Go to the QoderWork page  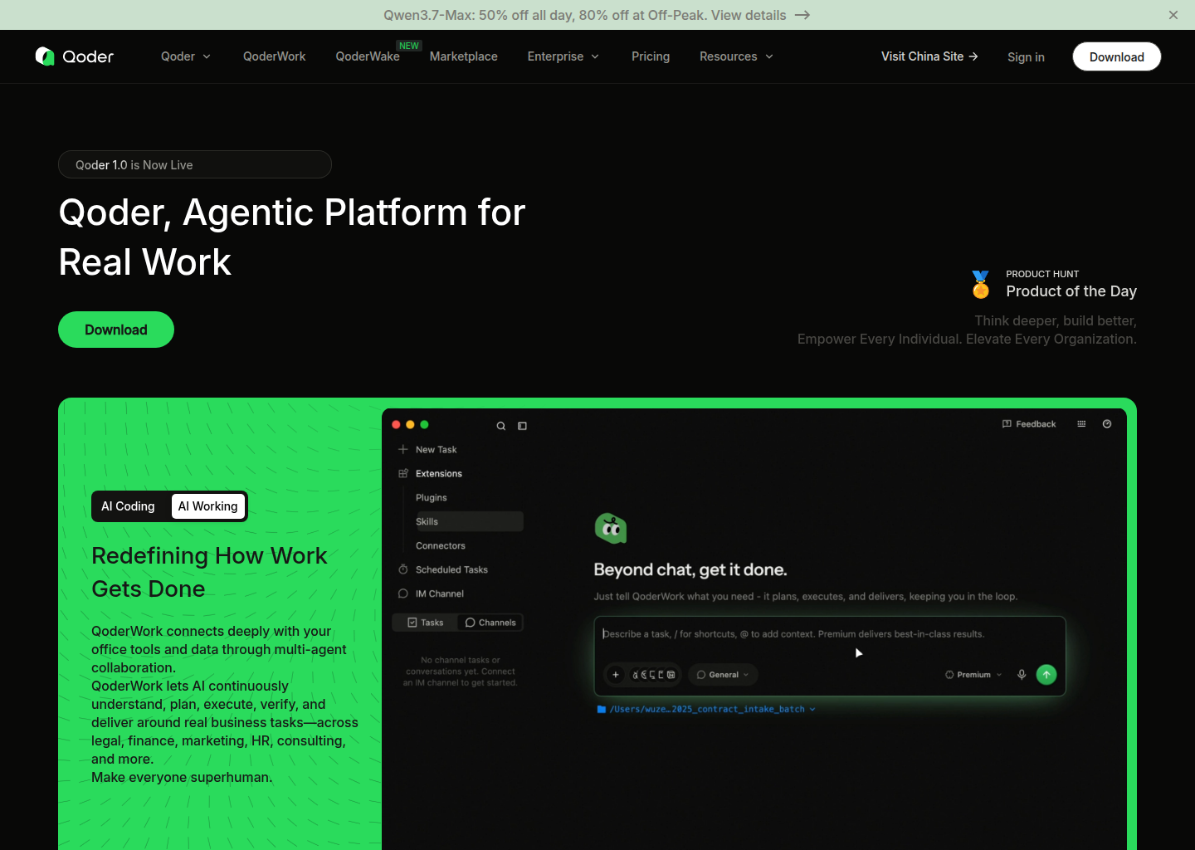[x=274, y=56]
